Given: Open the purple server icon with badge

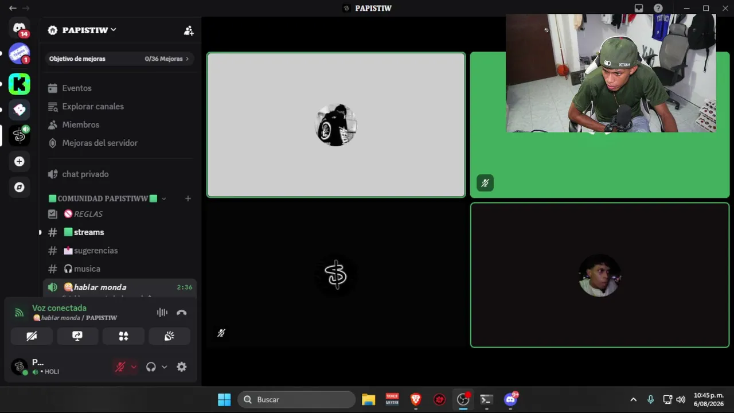Looking at the screenshot, I should coord(19,54).
